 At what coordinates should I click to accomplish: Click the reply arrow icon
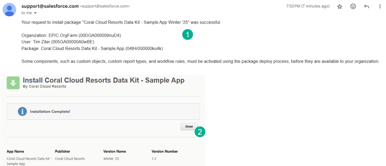(366, 6)
